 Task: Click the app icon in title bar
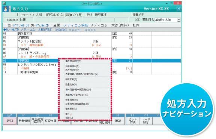point(4,3)
